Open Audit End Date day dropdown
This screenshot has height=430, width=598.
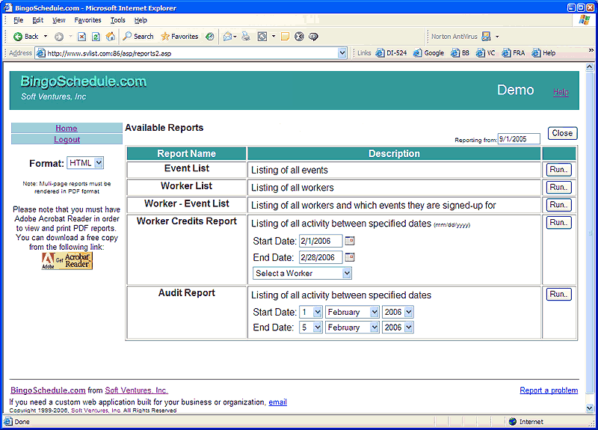[x=311, y=328]
